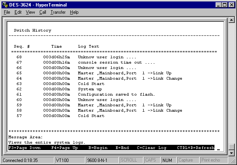Click the NUM indicator in status bar
The height and width of the screenshot is (165, 237).
coord(168,160)
